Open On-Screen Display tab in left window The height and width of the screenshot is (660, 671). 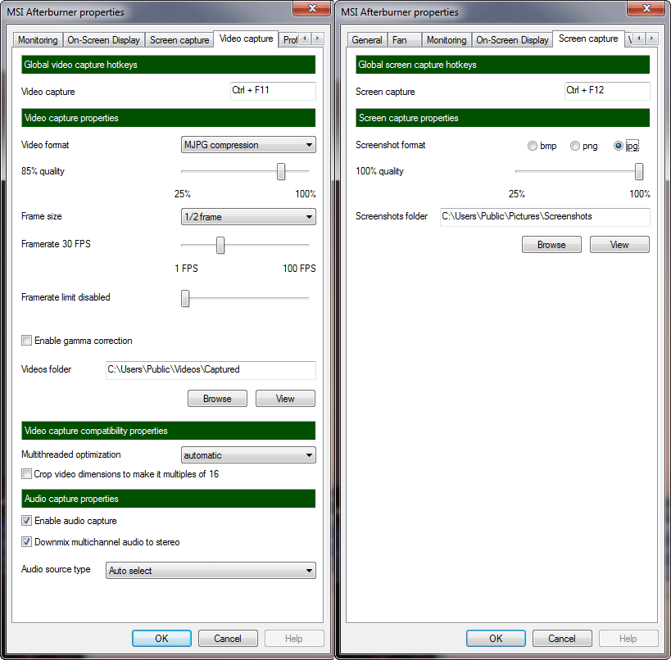[103, 40]
